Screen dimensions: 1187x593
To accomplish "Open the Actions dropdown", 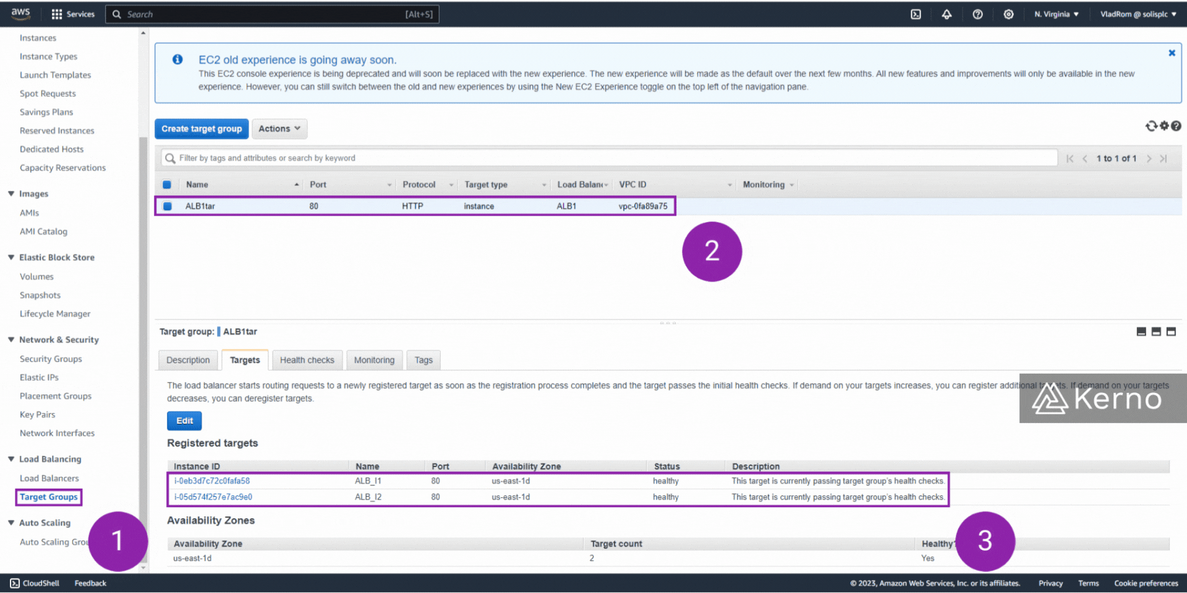I will click(279, 128).
